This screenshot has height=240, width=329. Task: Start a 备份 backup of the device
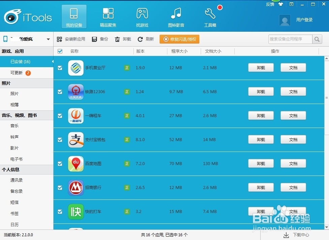click(x=100, y=39)
